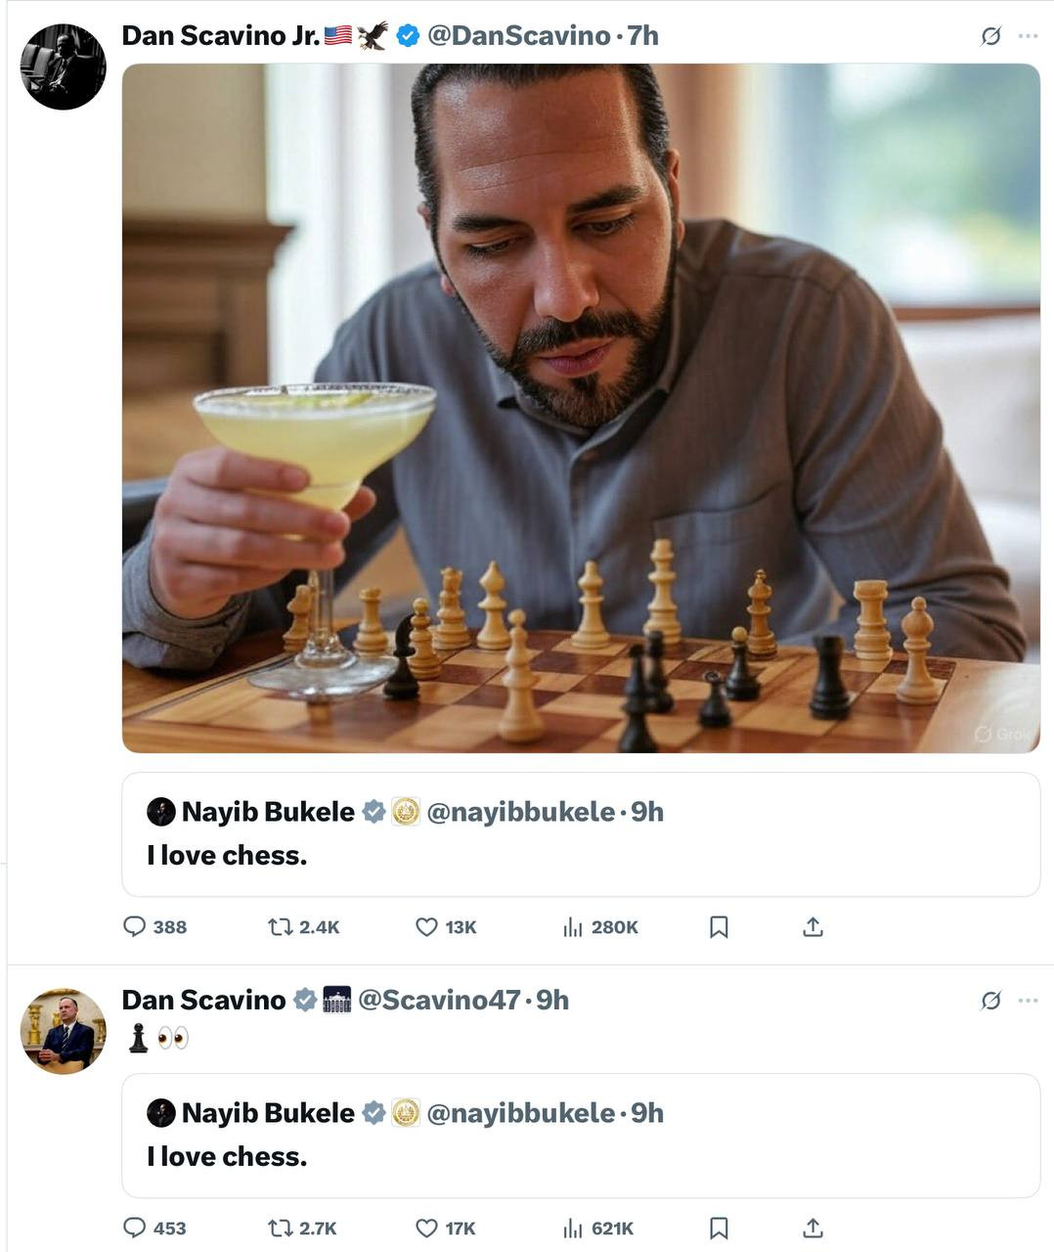The image size is (1054, 1252).
Task: Bookmark the @Scavino47 tweet
Action: click(x=719, y=1228)
